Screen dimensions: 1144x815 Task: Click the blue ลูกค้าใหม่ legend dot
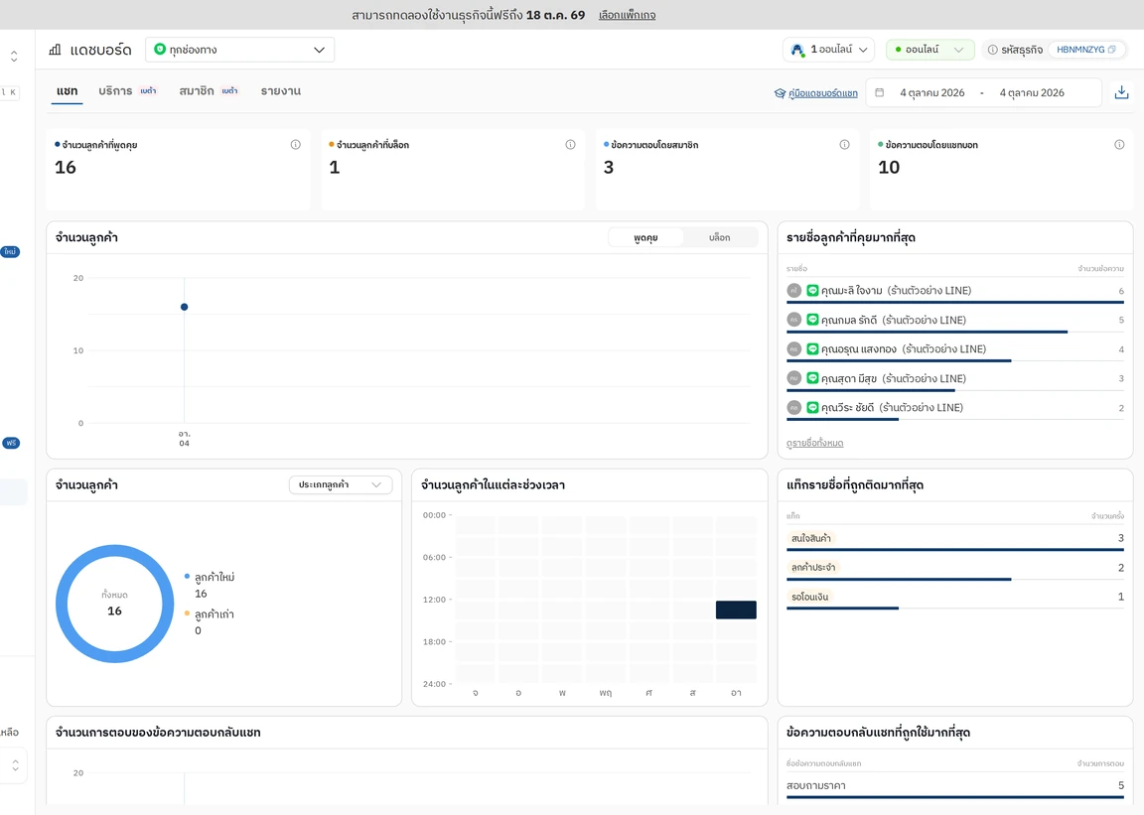point(188,577)
